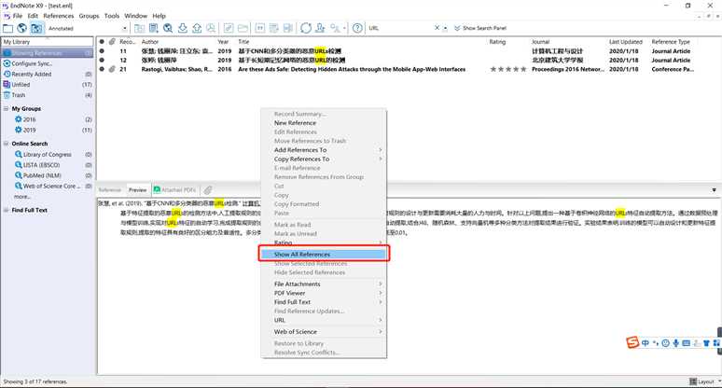Set star rating on Rastogi reference
The image size is (722, 388).
click(507, 69)
